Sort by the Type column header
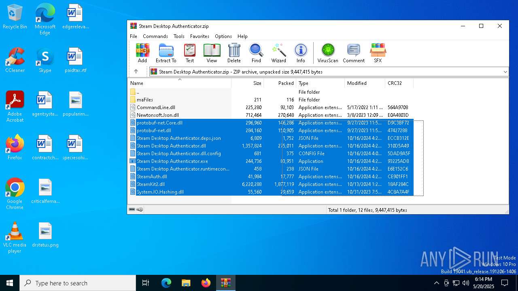Screen dimensions: 518x291 click(x=321, y=83)
